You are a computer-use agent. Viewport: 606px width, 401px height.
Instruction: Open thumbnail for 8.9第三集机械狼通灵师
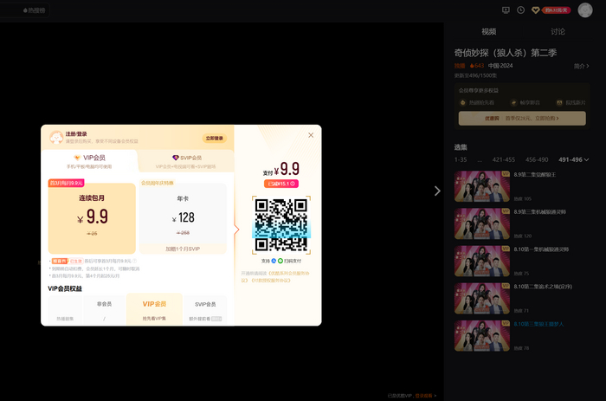(x=482, y=224)
